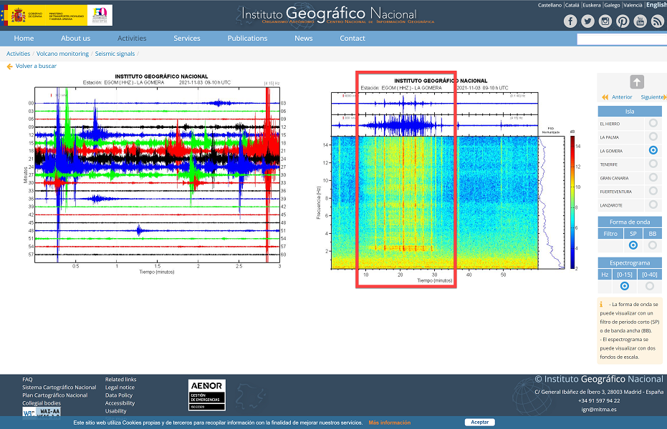Choose the BB waveform filter radio button

point(653,245)
